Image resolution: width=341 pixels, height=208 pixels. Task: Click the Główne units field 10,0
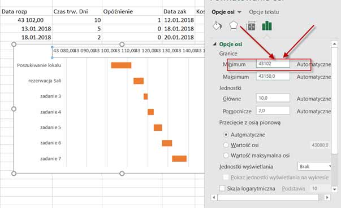point(273,98)
